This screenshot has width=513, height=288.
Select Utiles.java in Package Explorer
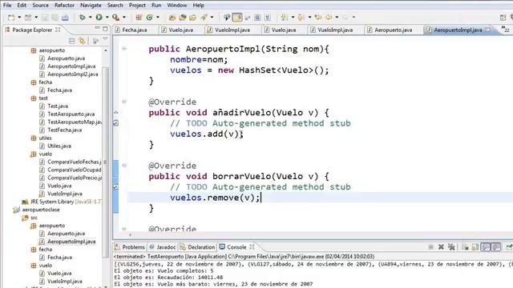click(55, 146)
